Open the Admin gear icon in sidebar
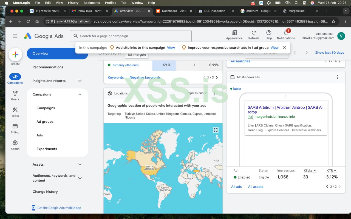The height and width of the screenshot is (219, 351). pos(15,143)
